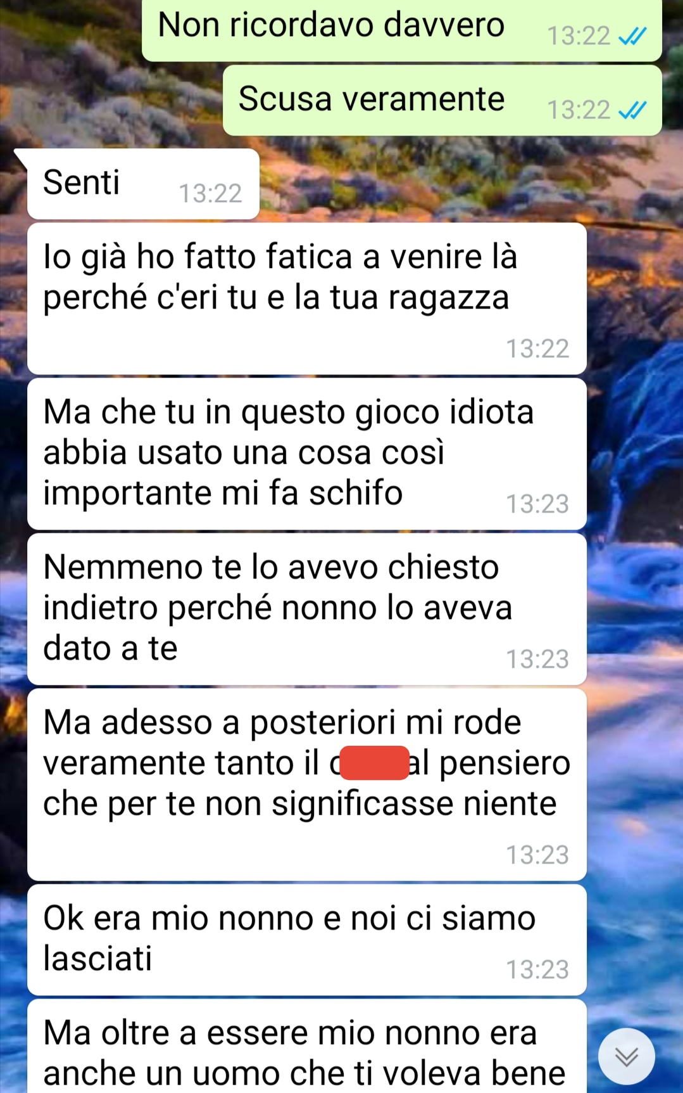
Task: Tap the red censored block in message
Action: pos(375,762)
